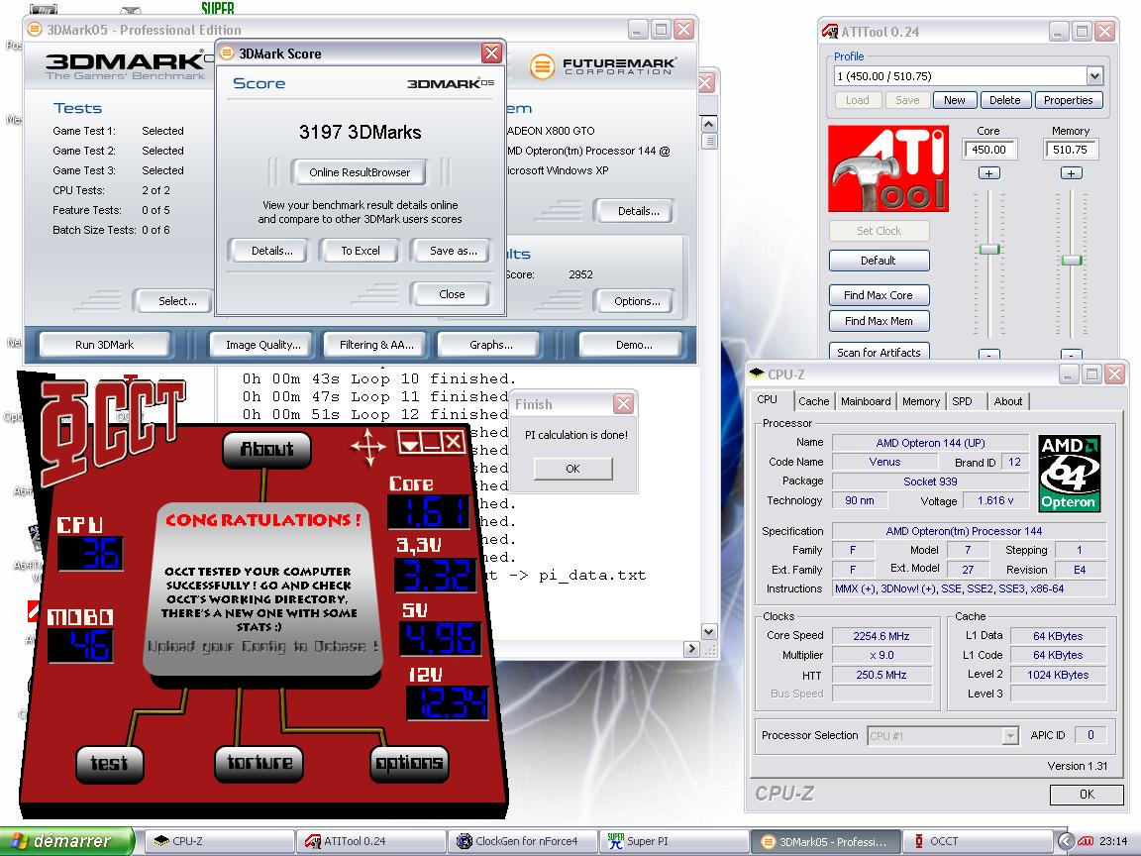
Task: Dismiss PI calculation dialog with OK
Action: 572,469
